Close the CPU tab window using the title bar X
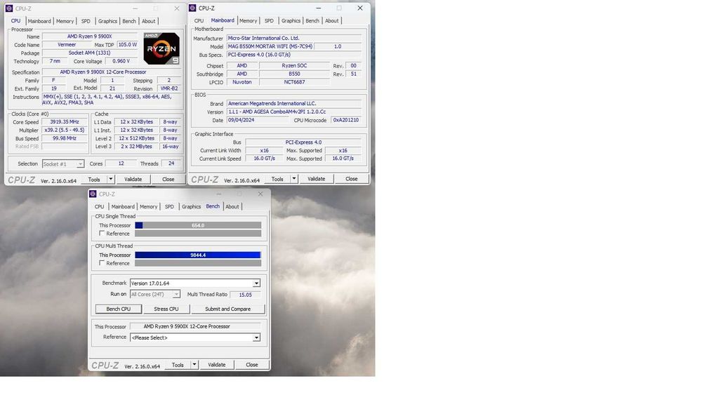The width and height of the screenshot is (702, 395). (177, 8)
